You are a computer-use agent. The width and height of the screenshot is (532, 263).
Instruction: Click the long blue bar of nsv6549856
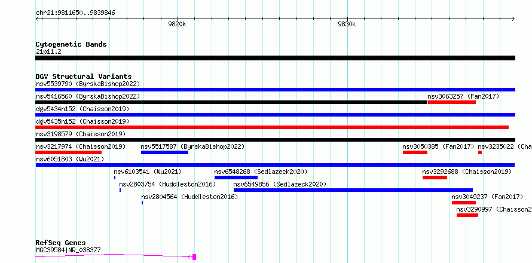[x=353, y=190]
